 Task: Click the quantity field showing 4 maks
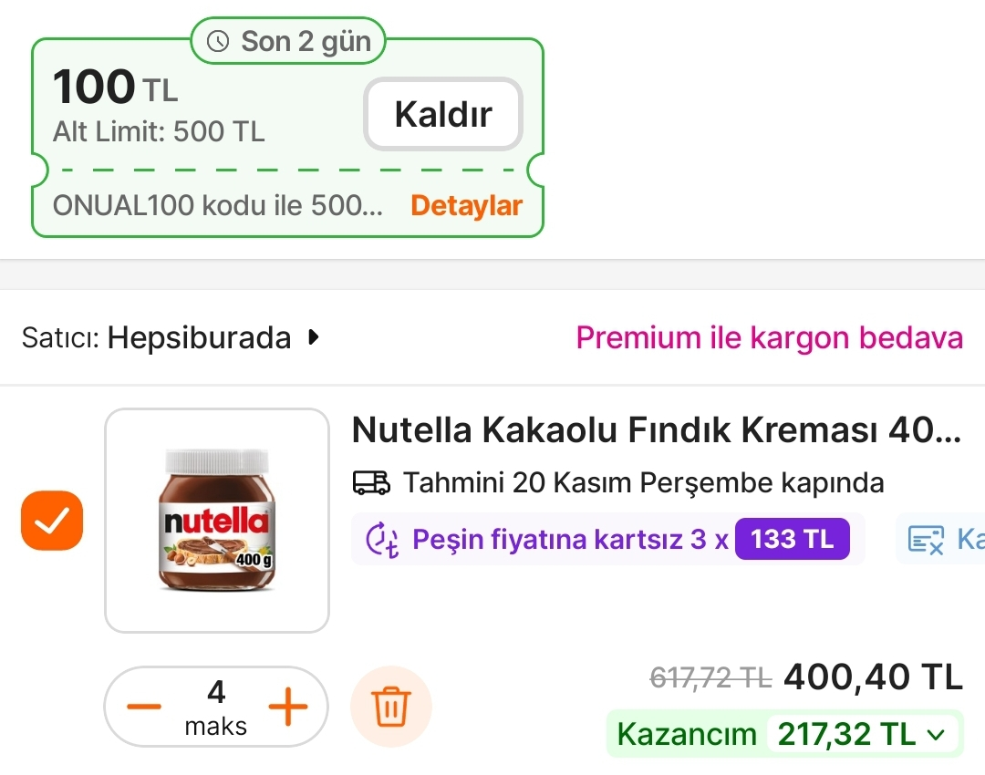pyautogui.click(x=216, y=707)
